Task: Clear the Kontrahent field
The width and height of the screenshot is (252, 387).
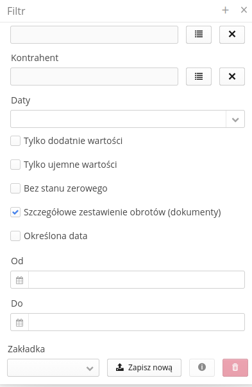Action: click(232, 76)
